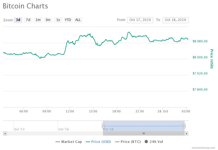Toggle the Market Cap series in legend

click(x=69, y=142)
